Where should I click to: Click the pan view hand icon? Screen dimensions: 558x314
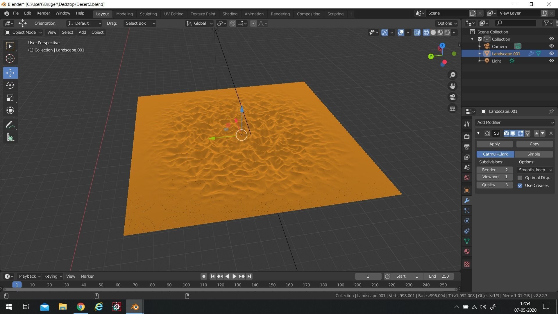point(453,86)
